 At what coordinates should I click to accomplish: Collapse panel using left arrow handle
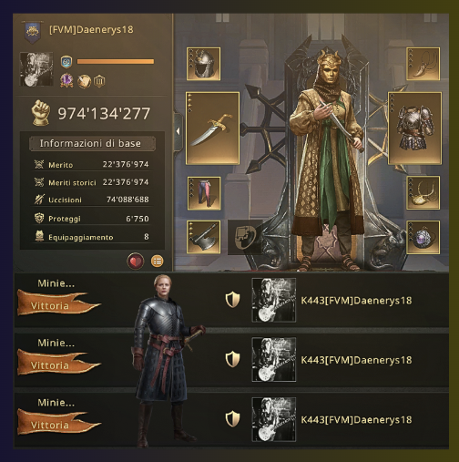point(178,131)
